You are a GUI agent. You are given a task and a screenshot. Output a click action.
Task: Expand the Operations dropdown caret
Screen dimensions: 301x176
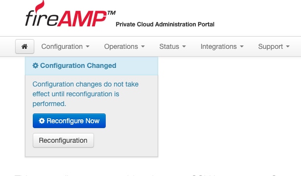click(143, 46)
